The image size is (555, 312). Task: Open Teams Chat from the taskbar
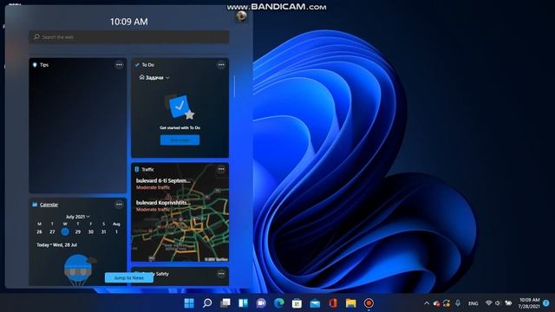coord(261,303)
